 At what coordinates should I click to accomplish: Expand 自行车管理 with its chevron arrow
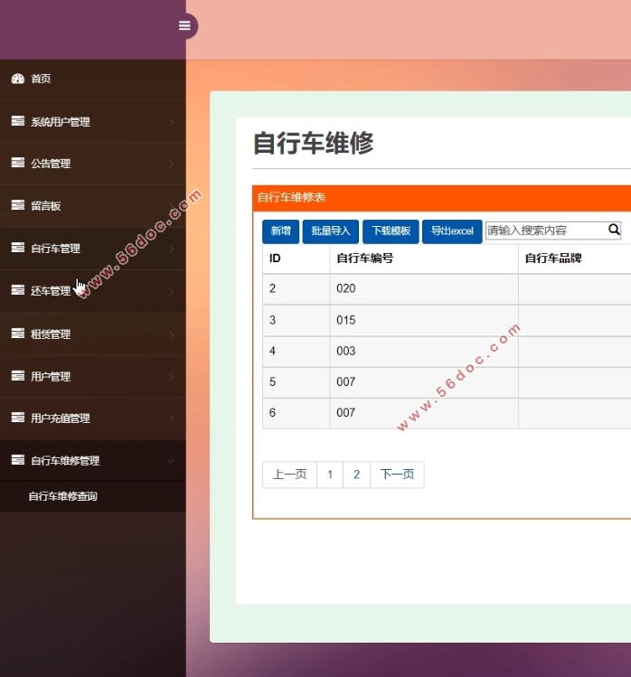(x=172, y=249)
